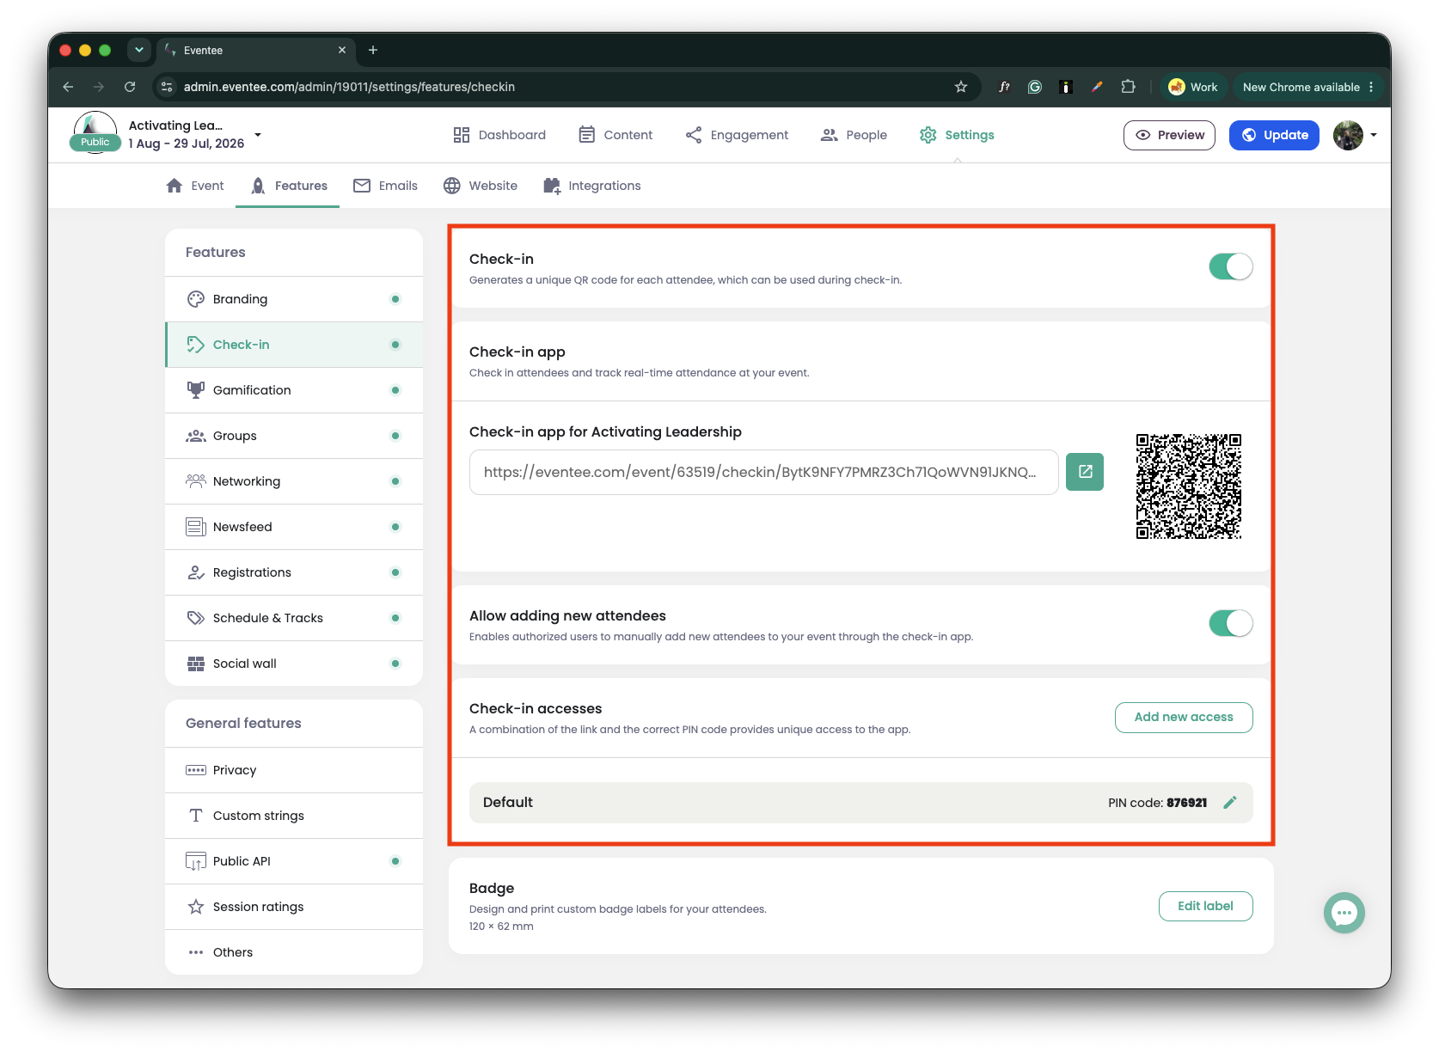The width and height of the screenshot is (1439, 1052).
Task: Bookmark this page with the star icon
Action: 961,87
